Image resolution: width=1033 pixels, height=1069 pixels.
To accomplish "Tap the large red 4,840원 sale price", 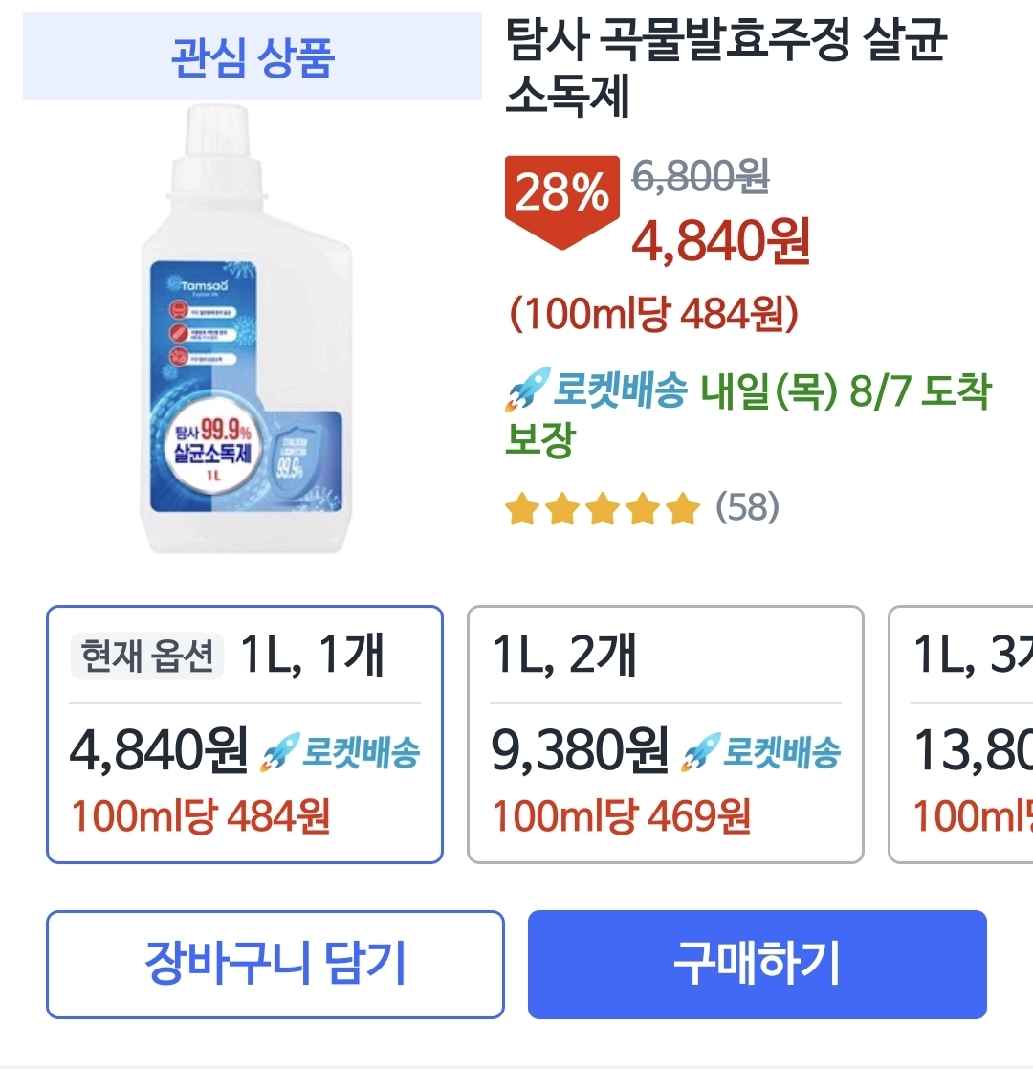I will coord(721,241).
